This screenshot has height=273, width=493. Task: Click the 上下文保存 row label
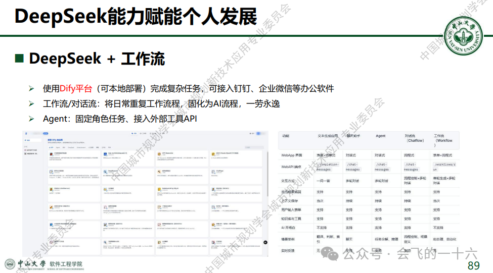point(289,201)
